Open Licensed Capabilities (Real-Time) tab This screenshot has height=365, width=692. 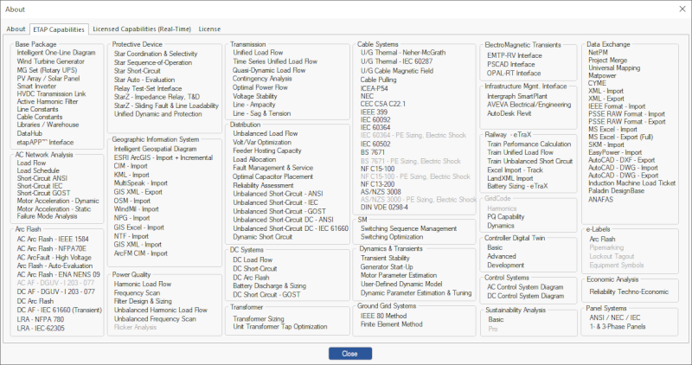142,29
